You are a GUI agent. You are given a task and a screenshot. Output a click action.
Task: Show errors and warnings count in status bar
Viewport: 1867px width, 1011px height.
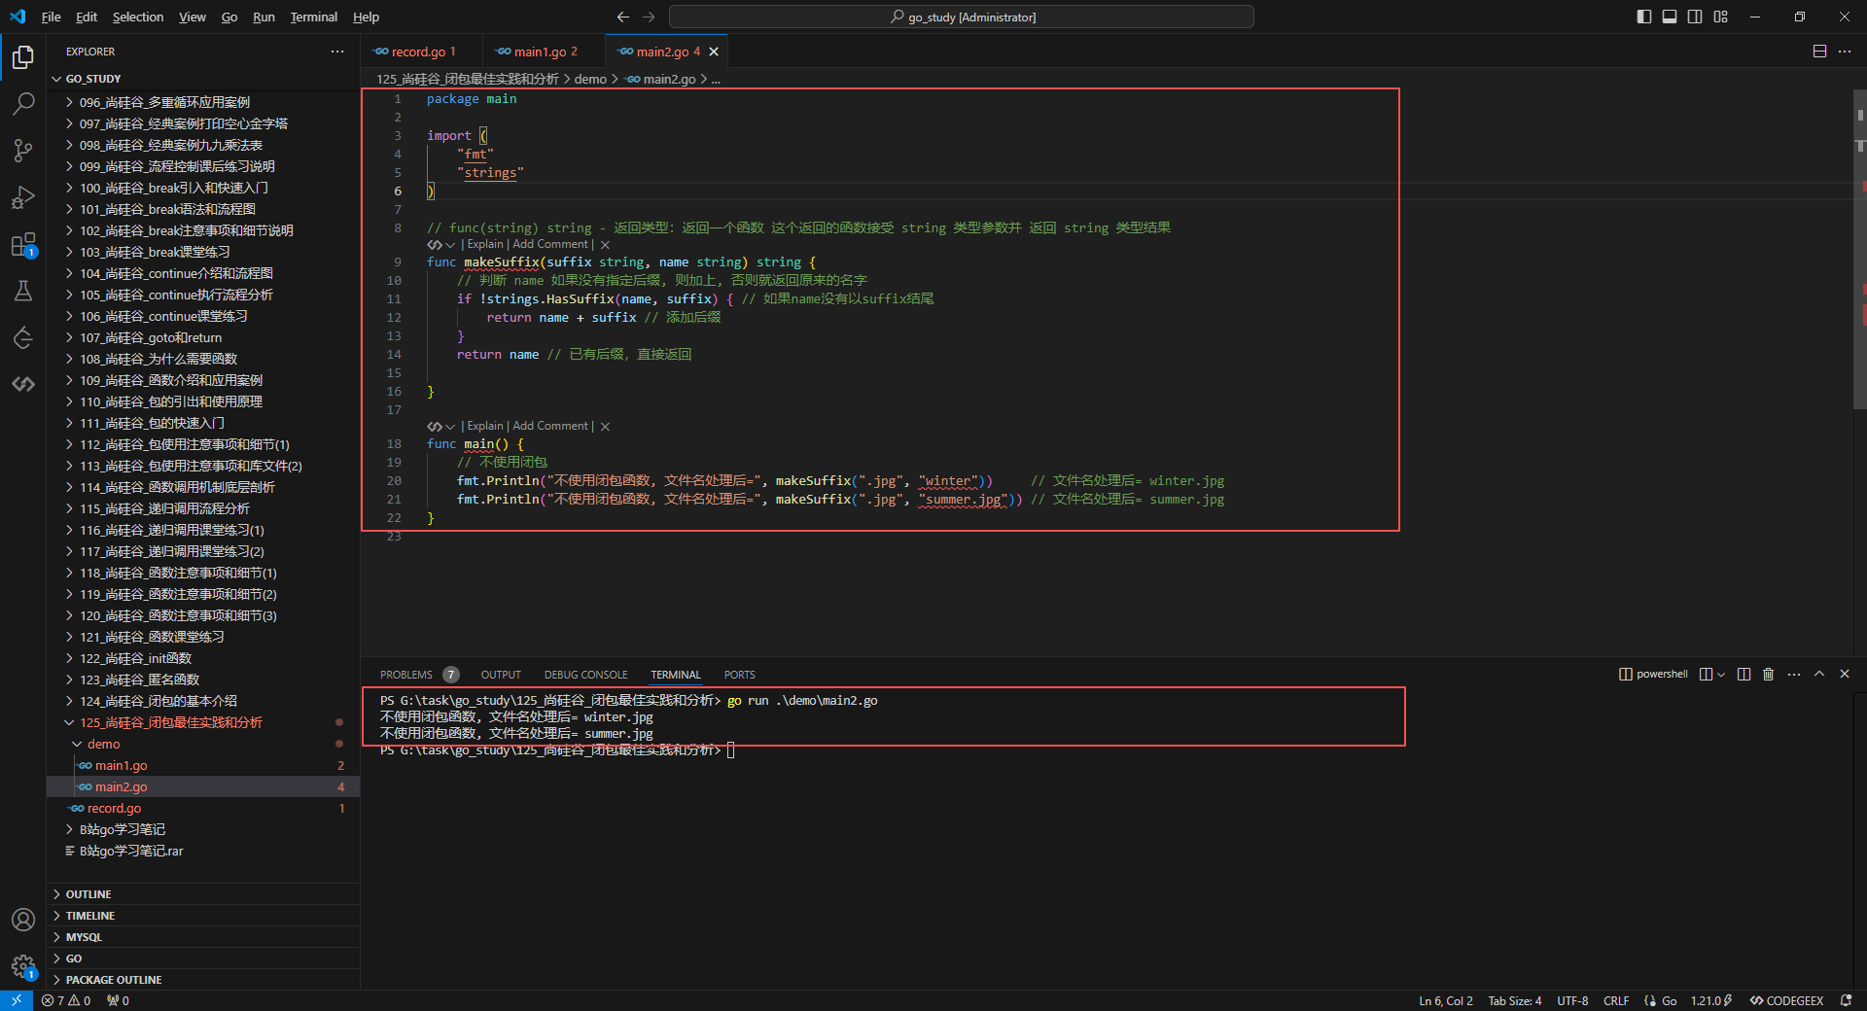66,1000
